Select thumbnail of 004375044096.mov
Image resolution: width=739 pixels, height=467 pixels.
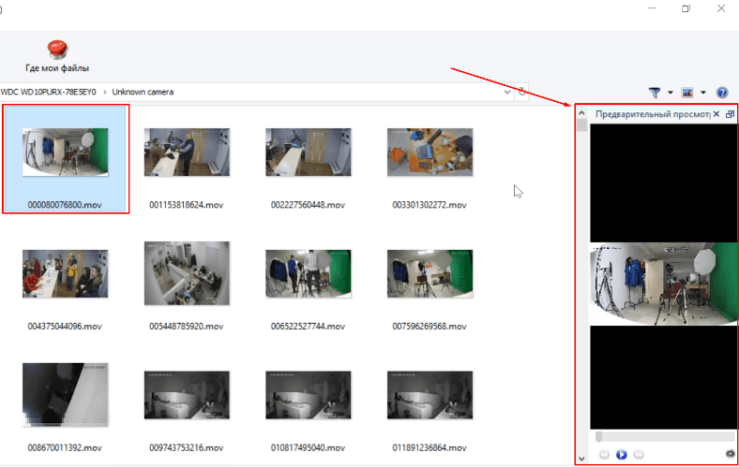(65, 273)
